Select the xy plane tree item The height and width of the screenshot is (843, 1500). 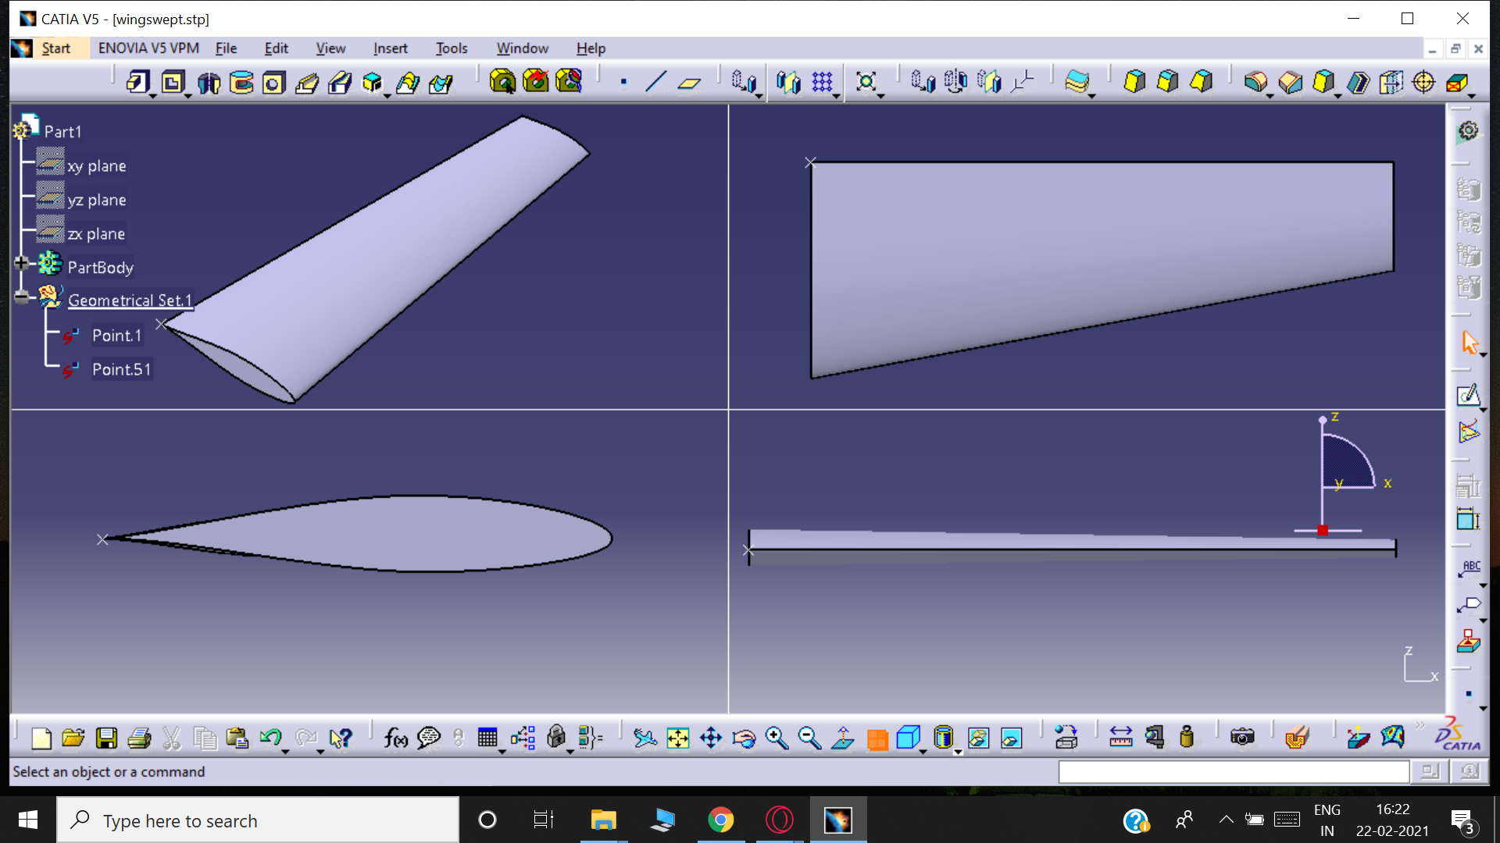pyautogui.click(x=97, y=166)
